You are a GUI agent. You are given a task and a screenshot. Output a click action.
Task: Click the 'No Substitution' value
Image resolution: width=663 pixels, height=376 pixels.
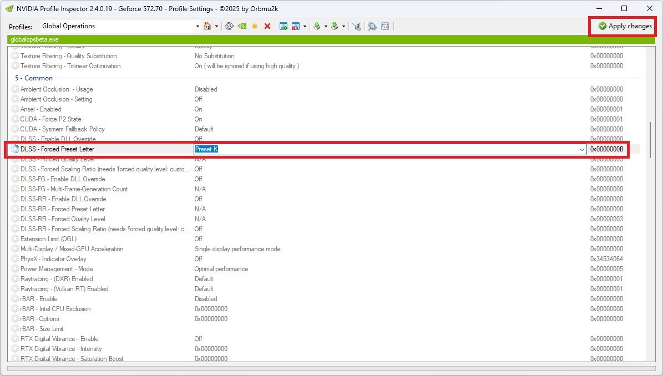pos(214,56)
